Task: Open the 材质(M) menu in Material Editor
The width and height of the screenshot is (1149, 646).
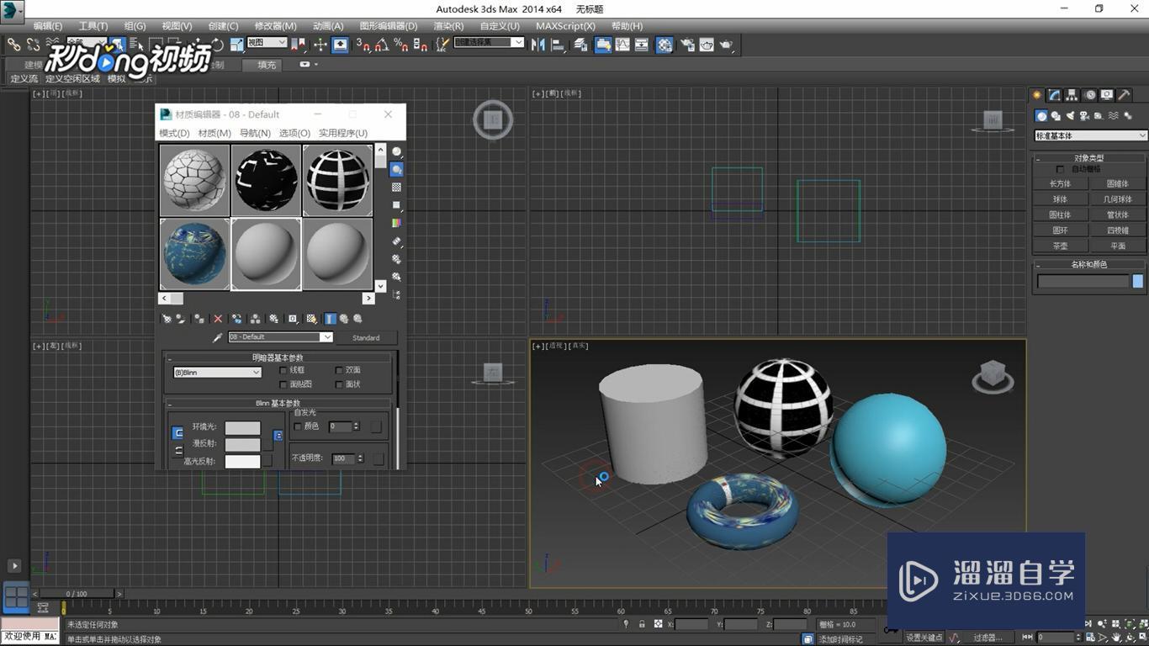Action: coord(214,133)
